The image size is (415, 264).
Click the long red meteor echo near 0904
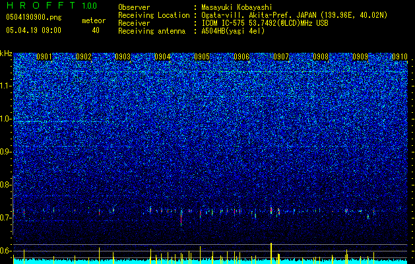181,218
